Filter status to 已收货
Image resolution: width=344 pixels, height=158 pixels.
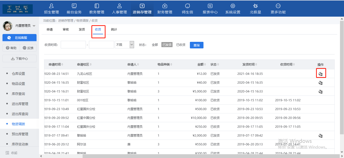point(181,45)
